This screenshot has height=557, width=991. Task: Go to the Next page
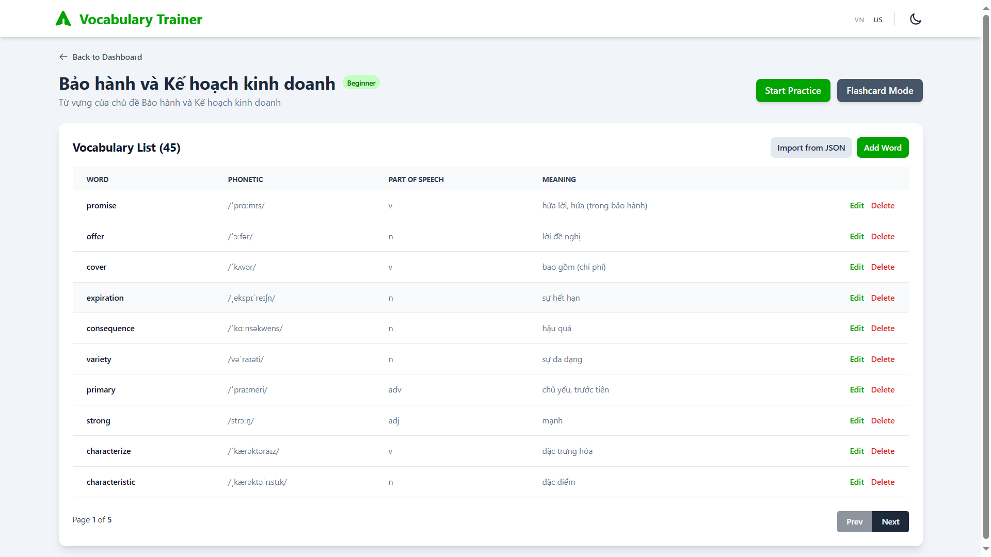(890, 522)
